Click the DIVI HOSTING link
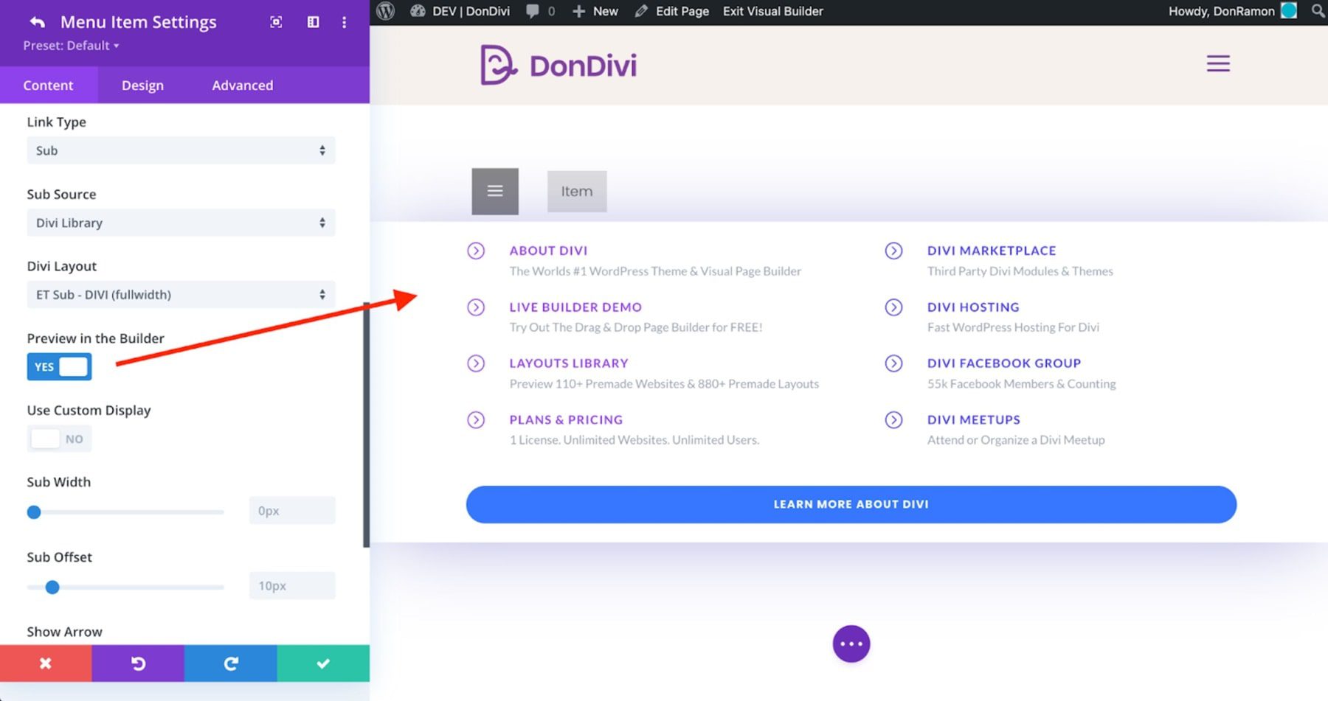1328x701 pixels. pyautogui.click(x=973, y=307)
